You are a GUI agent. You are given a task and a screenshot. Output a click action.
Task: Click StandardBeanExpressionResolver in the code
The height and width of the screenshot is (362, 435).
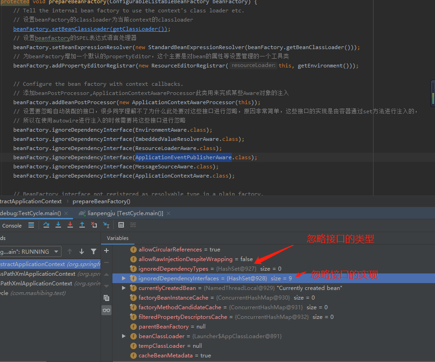point(196,47)
